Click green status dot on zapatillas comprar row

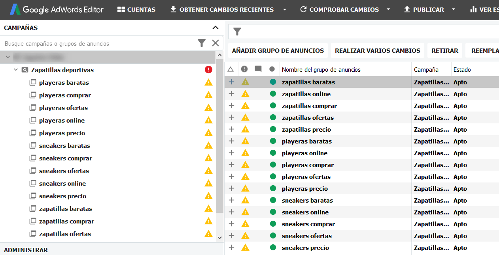pyautogui.click(x=273, y=106)
